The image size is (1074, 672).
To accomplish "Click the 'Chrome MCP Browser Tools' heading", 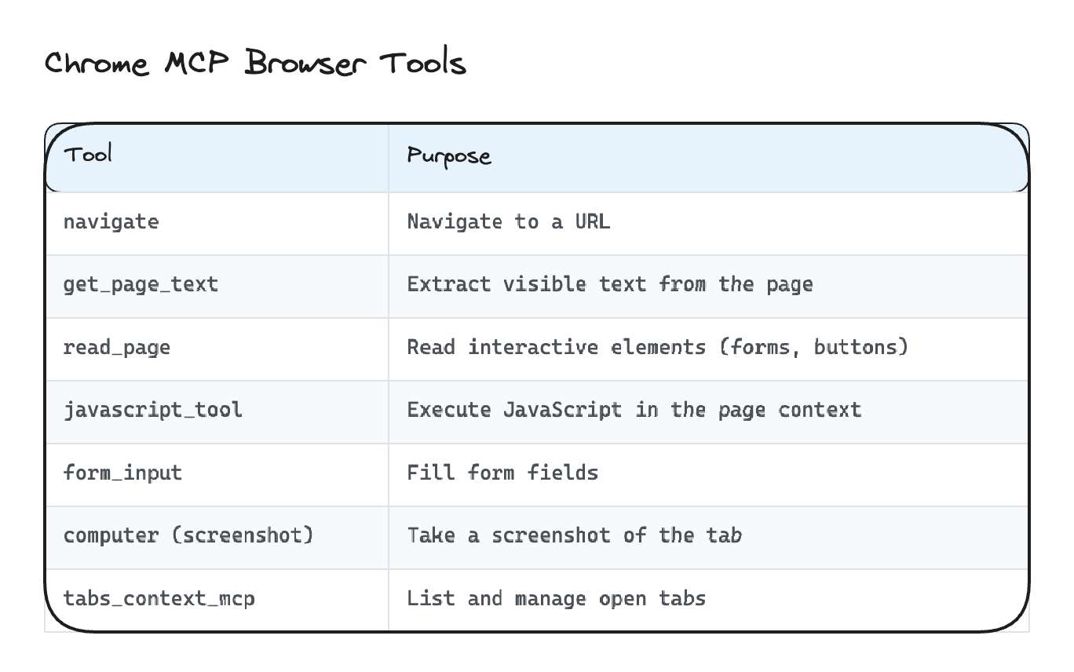I will click(255, 63).
